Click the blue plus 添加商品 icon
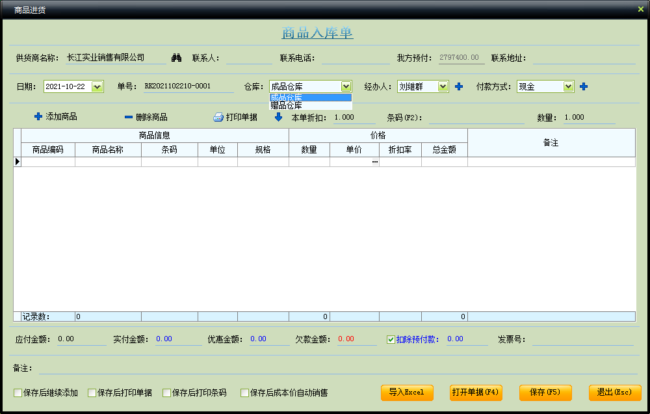Screen dimensions: 650x414 click(38, 116)
